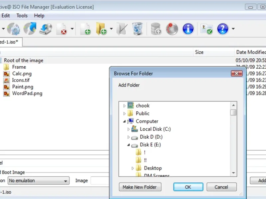The image size is (266, 199).
Task: Open dropdown arrow beside help icon
Action: 233,29
